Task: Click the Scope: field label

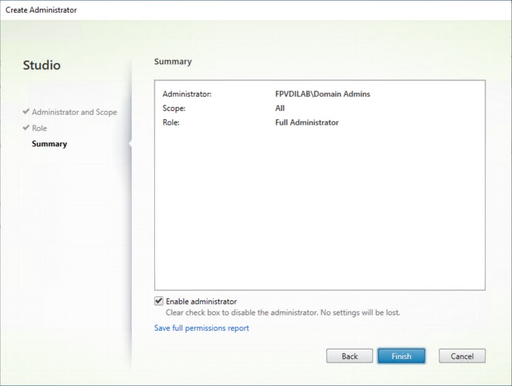Action: pos(174,108)
